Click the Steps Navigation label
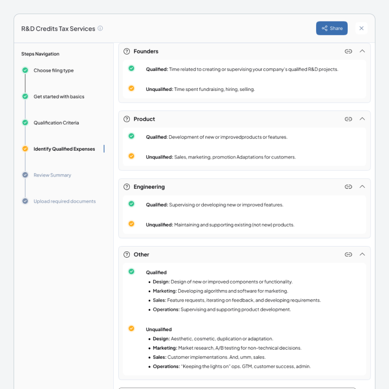This screenshot has width=389, height=389. tap(40, 54)
